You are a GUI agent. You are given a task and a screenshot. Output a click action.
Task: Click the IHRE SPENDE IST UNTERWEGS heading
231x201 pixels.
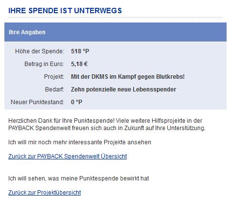point(65,11)
